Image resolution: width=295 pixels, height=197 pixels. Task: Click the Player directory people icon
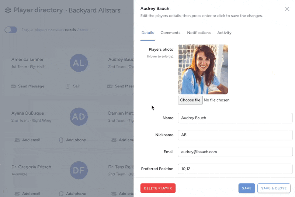click(8, 10)
